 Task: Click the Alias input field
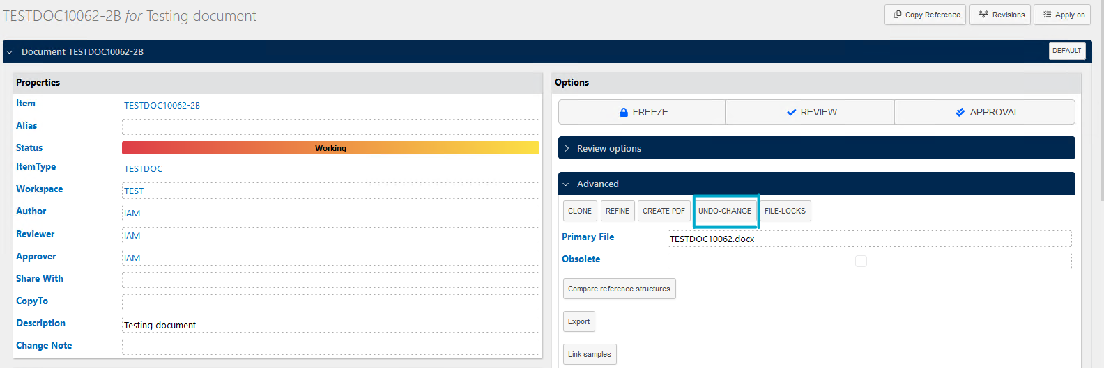tap(330, 127)
